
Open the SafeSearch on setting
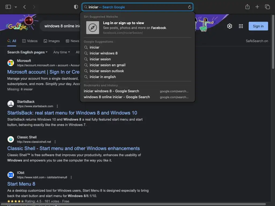coord(257,41)
